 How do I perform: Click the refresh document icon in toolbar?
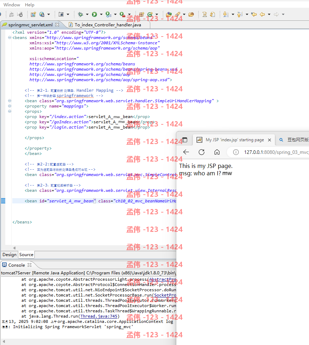(212, 14)
